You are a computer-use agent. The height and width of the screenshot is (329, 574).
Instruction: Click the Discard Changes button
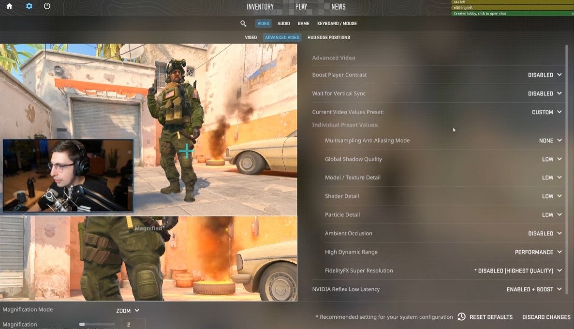tap(546, 317)
